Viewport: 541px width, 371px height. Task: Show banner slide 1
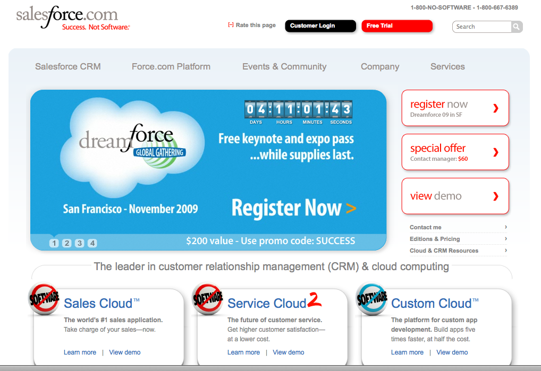54,243
